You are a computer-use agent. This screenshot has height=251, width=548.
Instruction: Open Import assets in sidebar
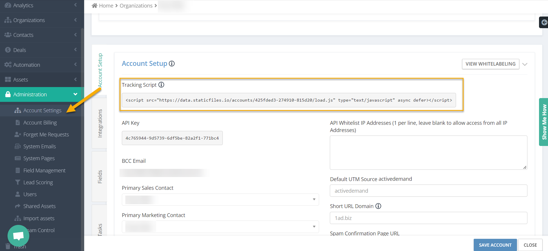click(x=39, y=218)
